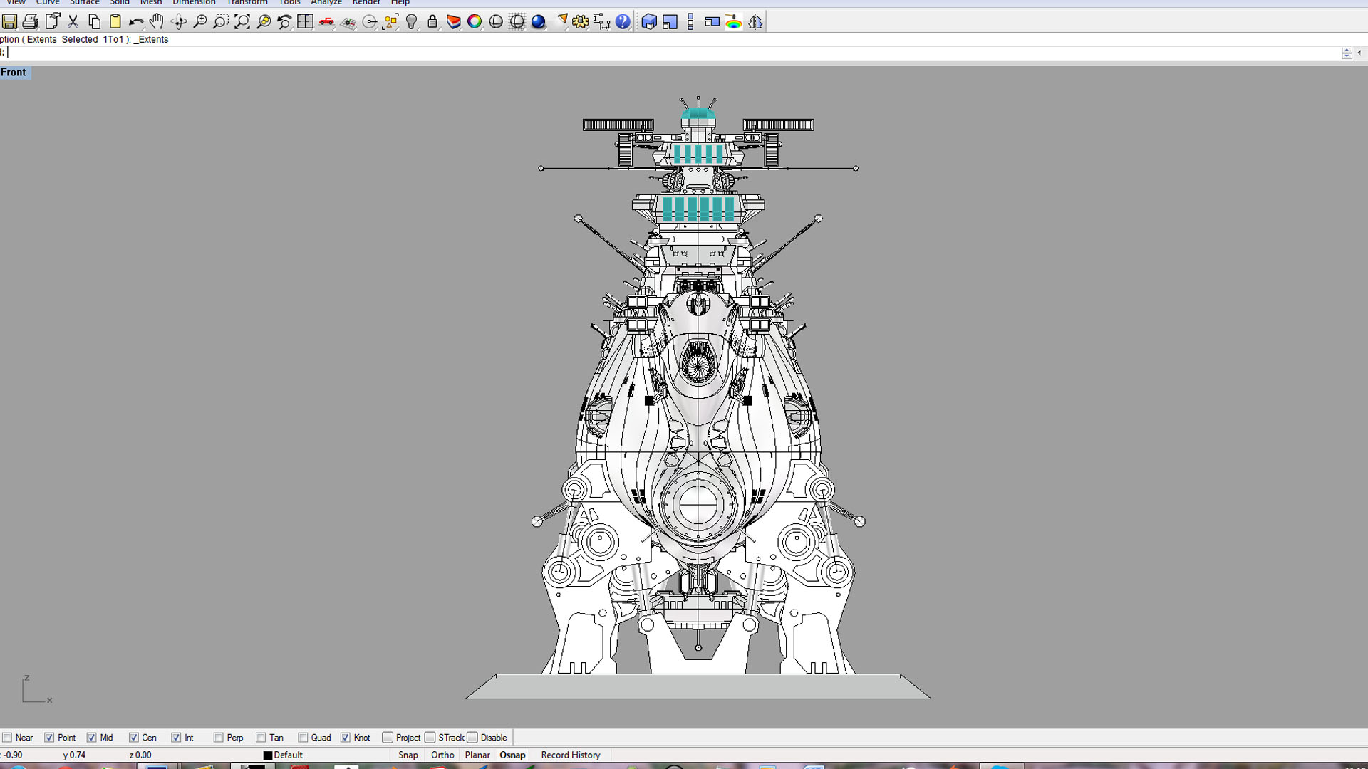Viewport: 1368px width, 769px height.
Task: Enable the Near object snap checkbox
Action: (x=7, y=738)
